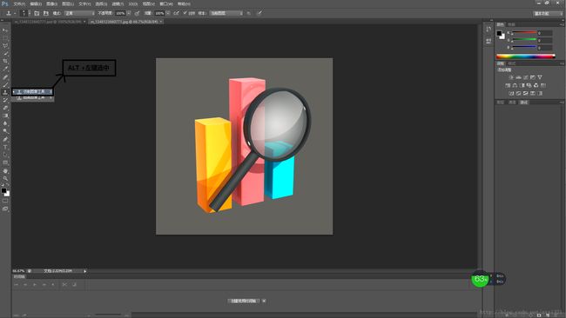Swap foreground and background colors
Screen dimensions: 566x318
(x=8, y=185)
